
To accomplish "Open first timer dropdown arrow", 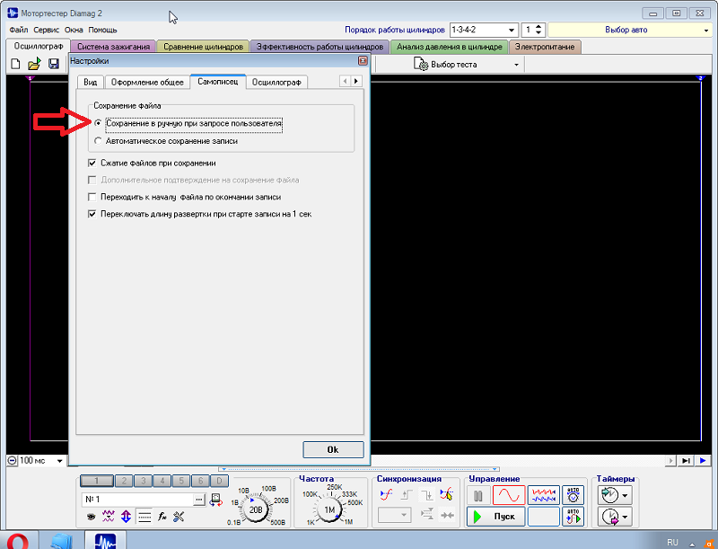I will coord(625,495).
